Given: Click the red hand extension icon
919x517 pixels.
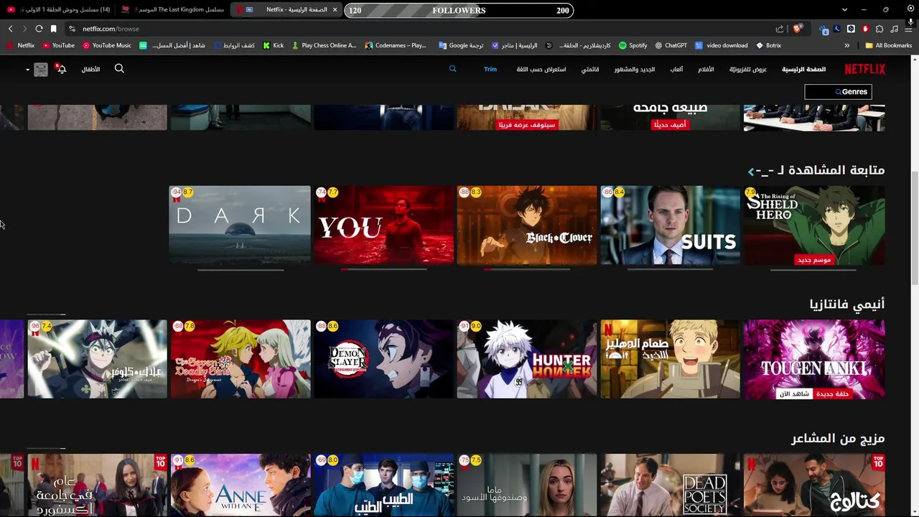Looking at the screenshot, I should pos(865,29).
